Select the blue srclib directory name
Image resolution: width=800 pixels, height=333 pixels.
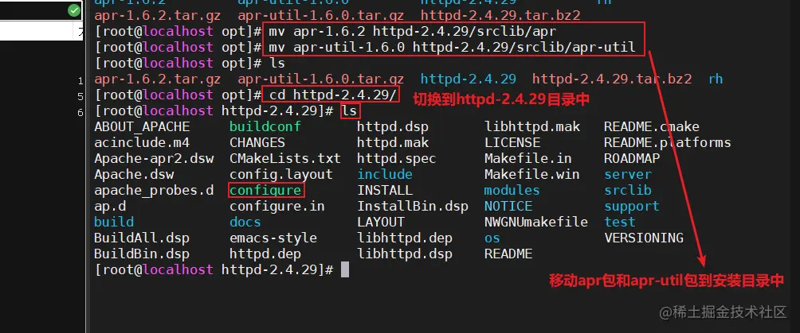[628, 191]
